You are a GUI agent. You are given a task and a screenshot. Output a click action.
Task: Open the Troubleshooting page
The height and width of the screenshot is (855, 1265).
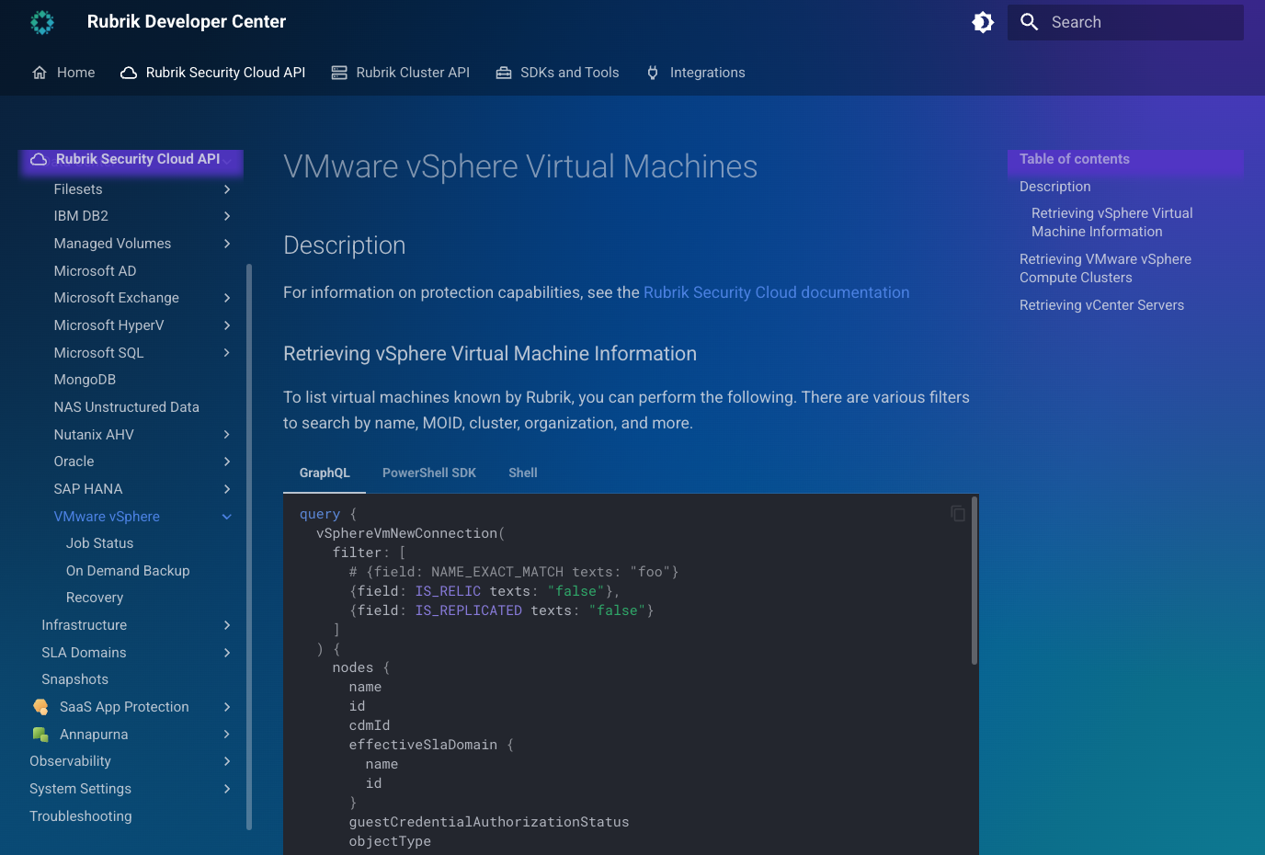(x=80, y=816)
